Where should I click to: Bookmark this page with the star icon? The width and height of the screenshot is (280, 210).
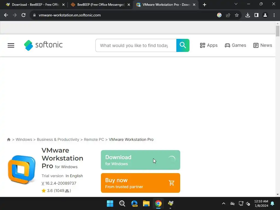click(x=237, y=15)
